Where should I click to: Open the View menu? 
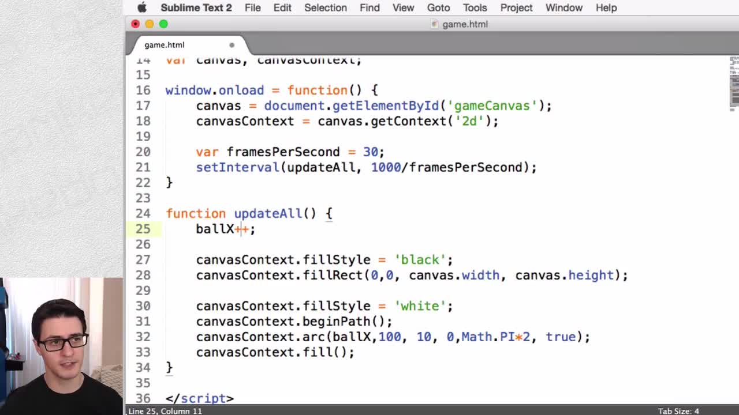pyautogui.click(x=403, y=7)
